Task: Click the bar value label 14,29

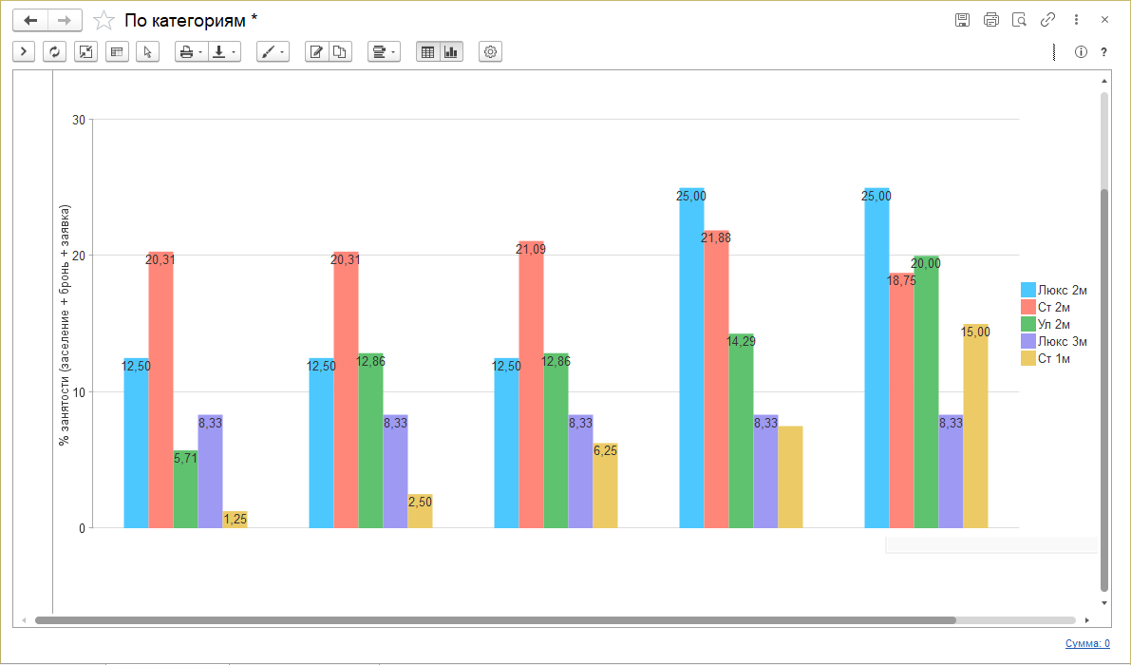Action: 741,341
